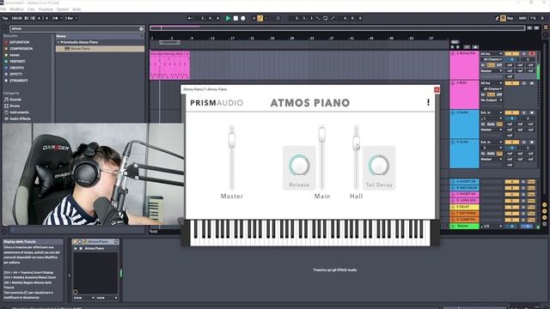Click the Tail Decay knob

[x=379, y=165]
